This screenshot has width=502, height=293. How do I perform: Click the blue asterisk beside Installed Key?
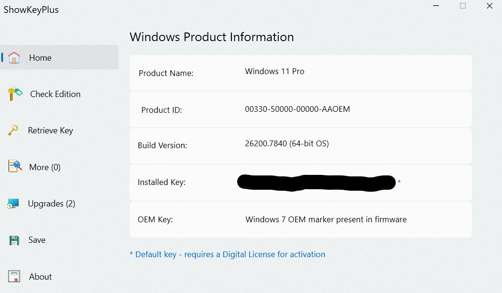399,182
